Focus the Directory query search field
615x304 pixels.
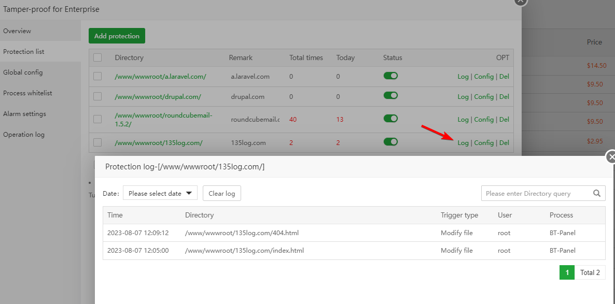tap(537, 193)
